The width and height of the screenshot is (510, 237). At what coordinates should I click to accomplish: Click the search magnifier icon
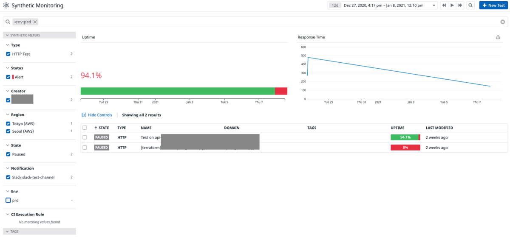pyautogui.click(x=8, y=22)
